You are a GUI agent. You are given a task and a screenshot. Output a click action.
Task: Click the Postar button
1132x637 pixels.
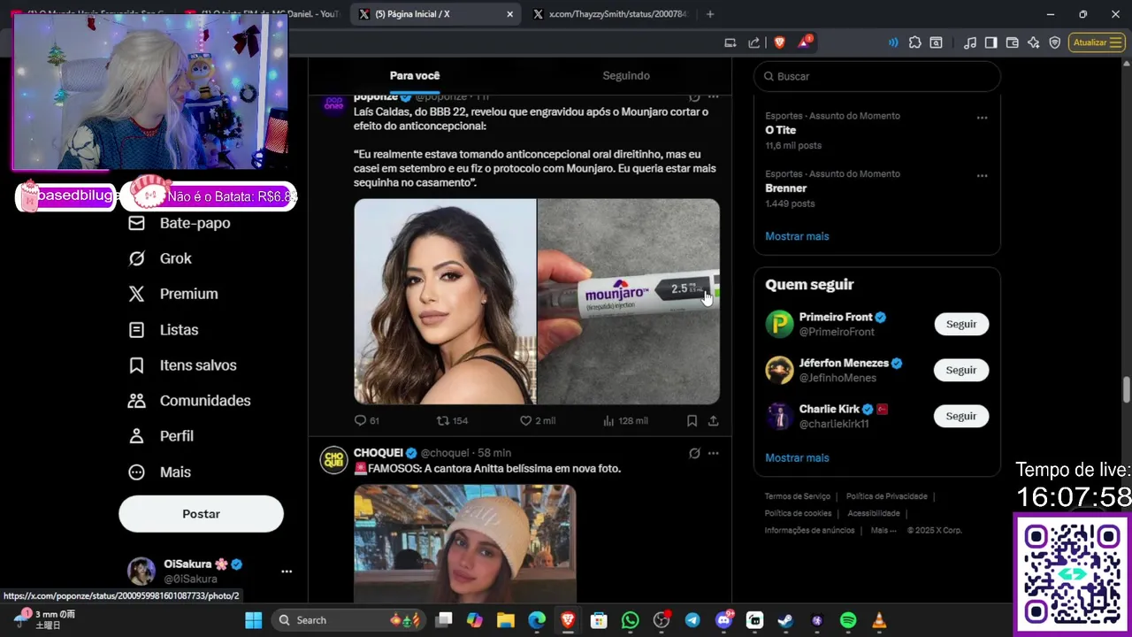201,514
